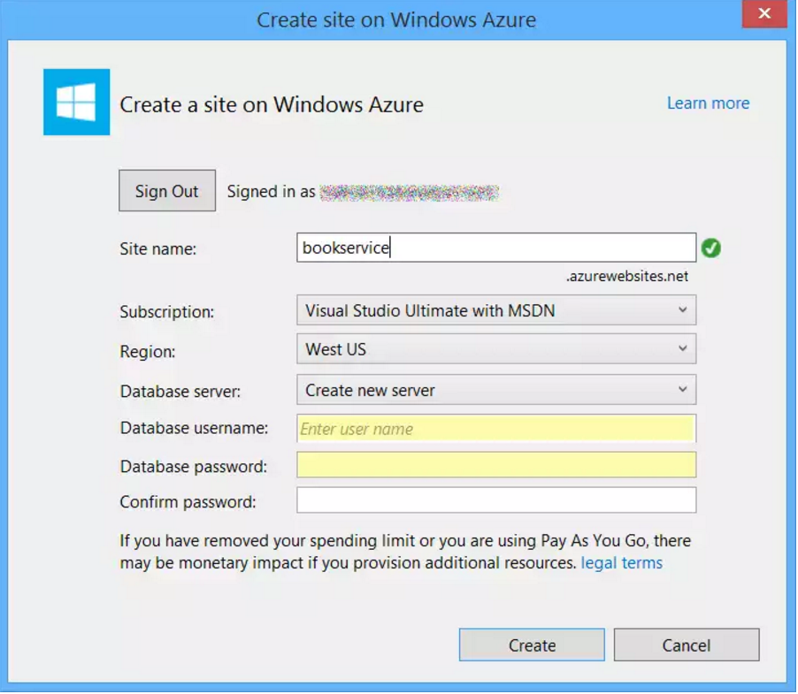This screenshot has width=798, height=694.
Task: Open the legal terms link
Action: point(621,563)
